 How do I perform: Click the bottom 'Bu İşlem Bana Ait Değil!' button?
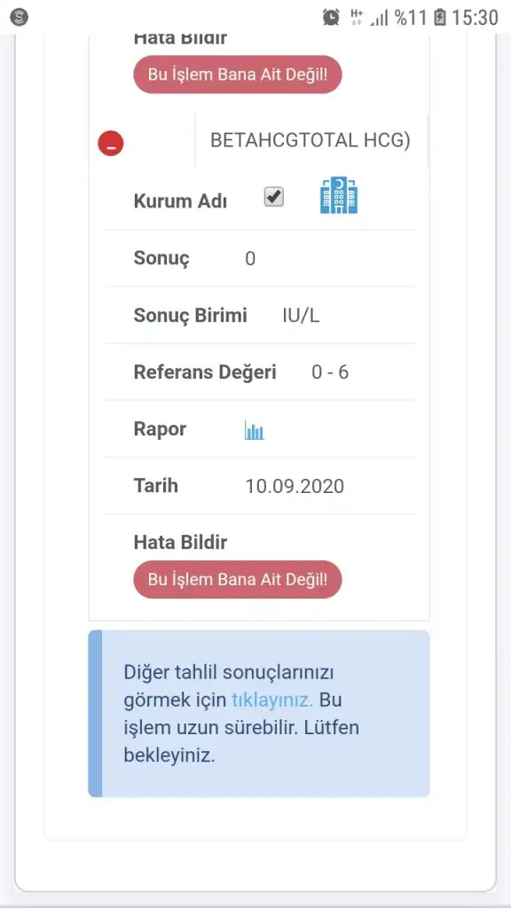238,579
